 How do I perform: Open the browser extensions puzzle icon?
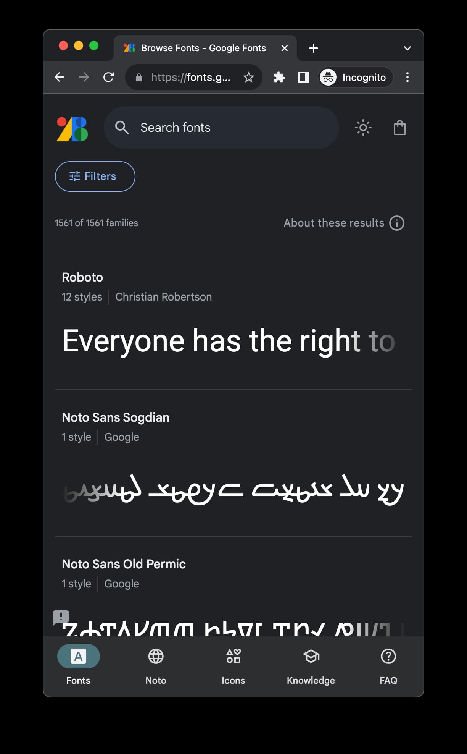(x=279, y=77)
